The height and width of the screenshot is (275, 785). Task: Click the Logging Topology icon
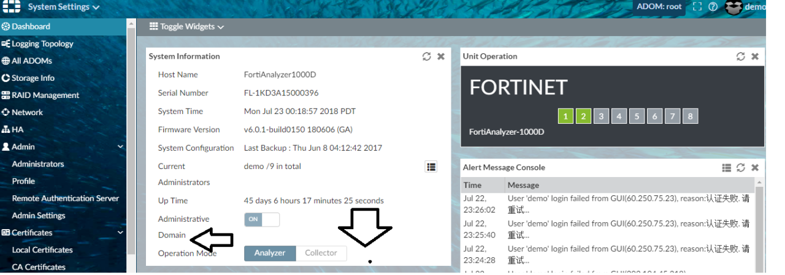click(6, 43)
